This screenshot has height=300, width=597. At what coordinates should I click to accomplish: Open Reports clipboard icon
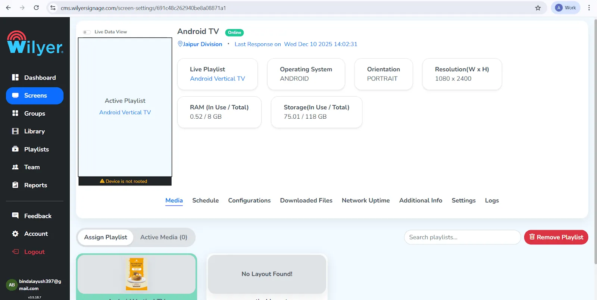click(15, 185)
